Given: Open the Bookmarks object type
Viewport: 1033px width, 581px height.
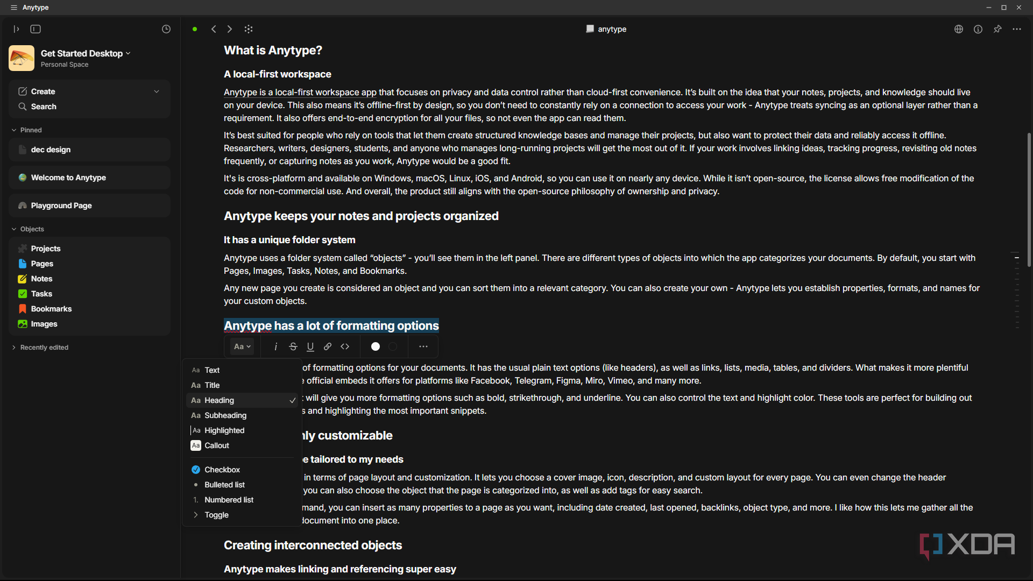Looking at the screenshot, I should (x=89, y=309).
